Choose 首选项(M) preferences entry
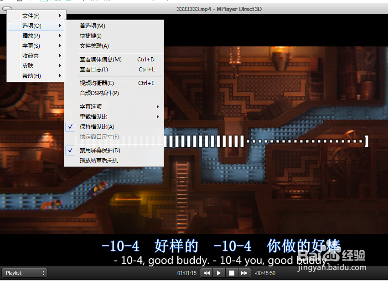 (114, 25)
